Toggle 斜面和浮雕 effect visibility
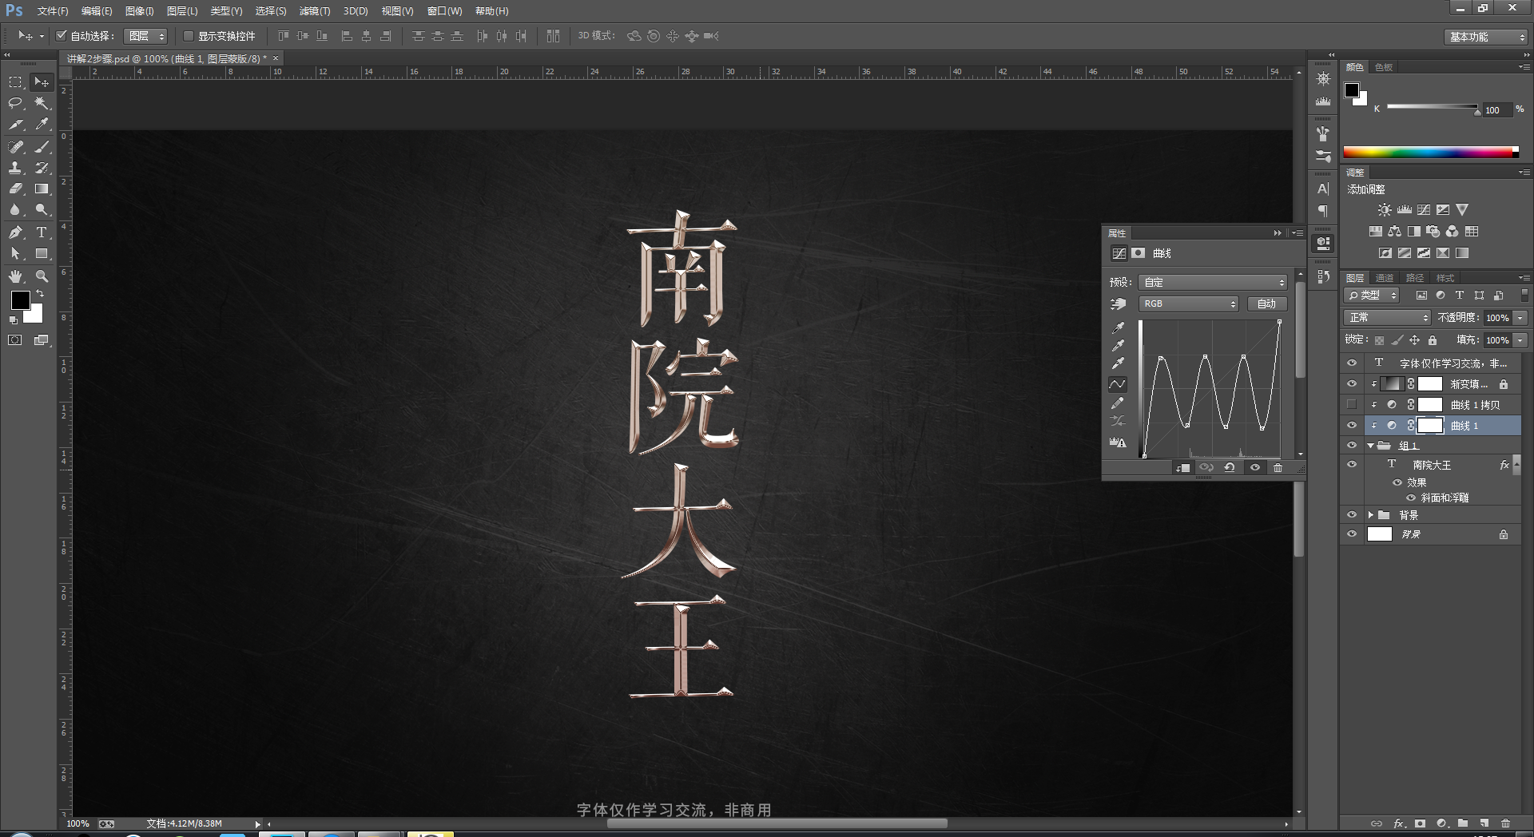Image resolution: width=1534 pixels, height=837 pixels. tap(1411, 498)
